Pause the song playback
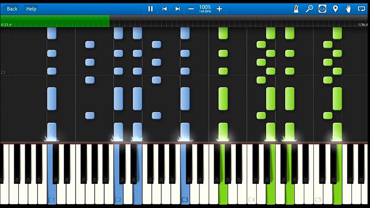 pos(150,9)
